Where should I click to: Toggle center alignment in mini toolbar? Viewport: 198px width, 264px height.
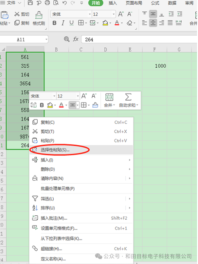pos(73,105)
